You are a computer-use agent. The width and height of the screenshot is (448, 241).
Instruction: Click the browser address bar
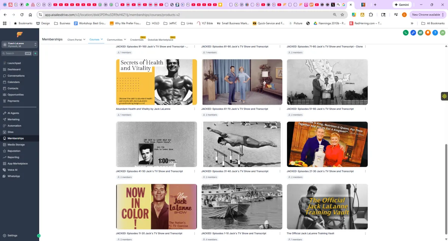coord(187,15)
